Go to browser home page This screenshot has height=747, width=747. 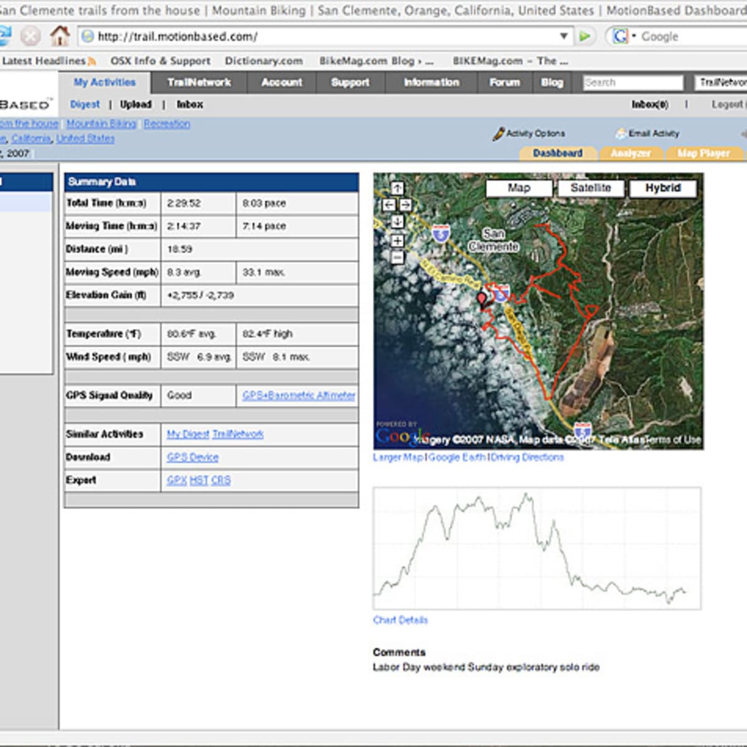pos(60,35)
